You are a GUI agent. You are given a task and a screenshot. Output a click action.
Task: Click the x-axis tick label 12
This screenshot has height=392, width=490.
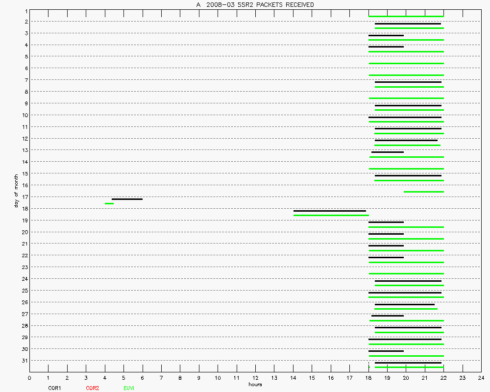point(255,378)
